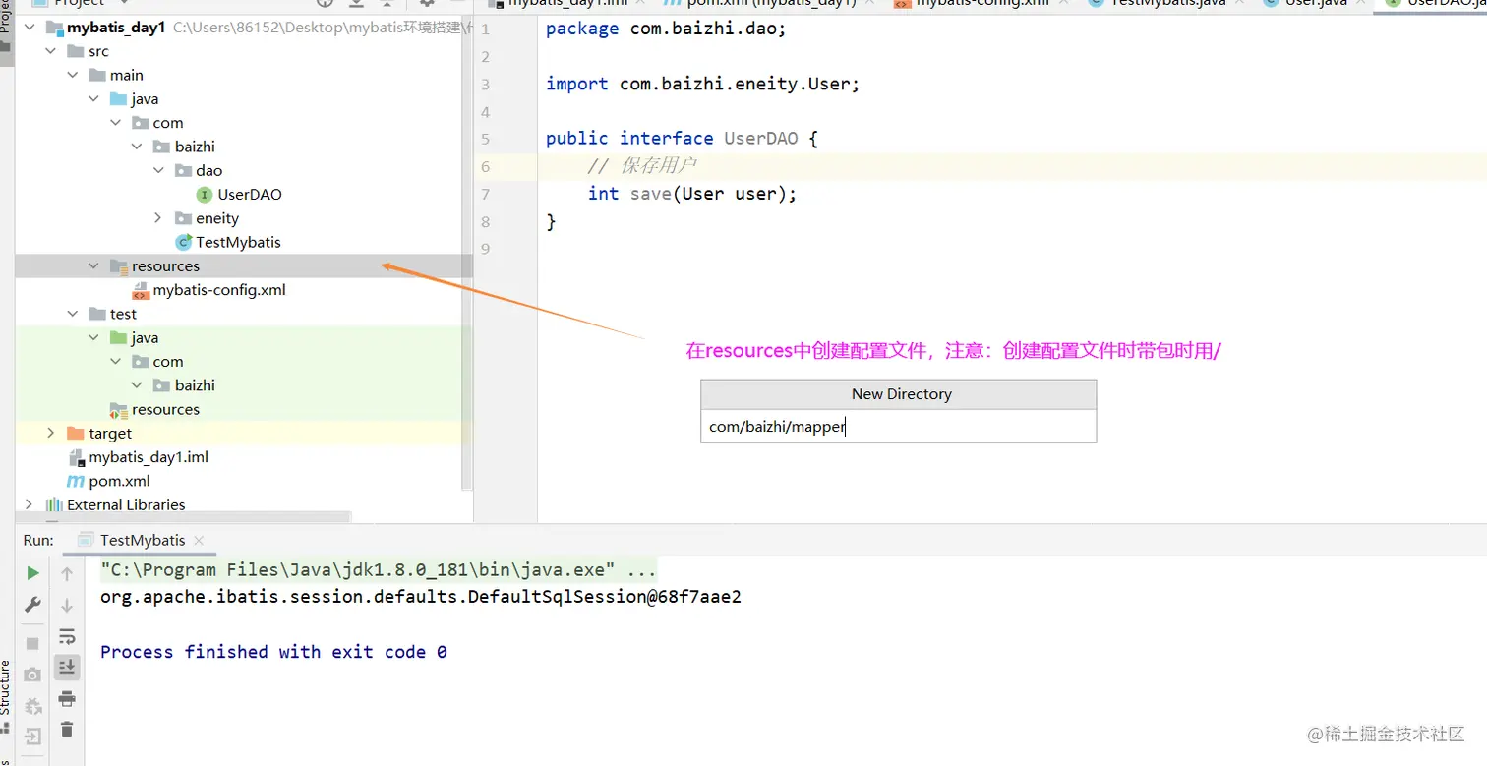Viewport: 1487px width, 766px height.
Task: Select mybatis-config.xml in project tree
Action: pos(219,290)
